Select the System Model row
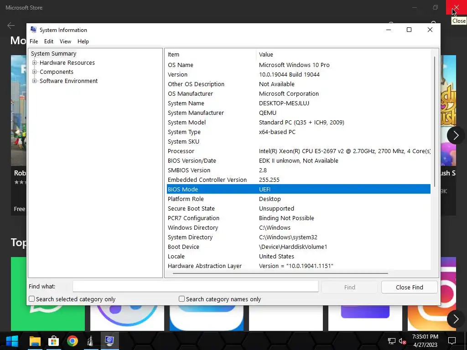Viewport: 467px width, 350px height. (298, 122)
